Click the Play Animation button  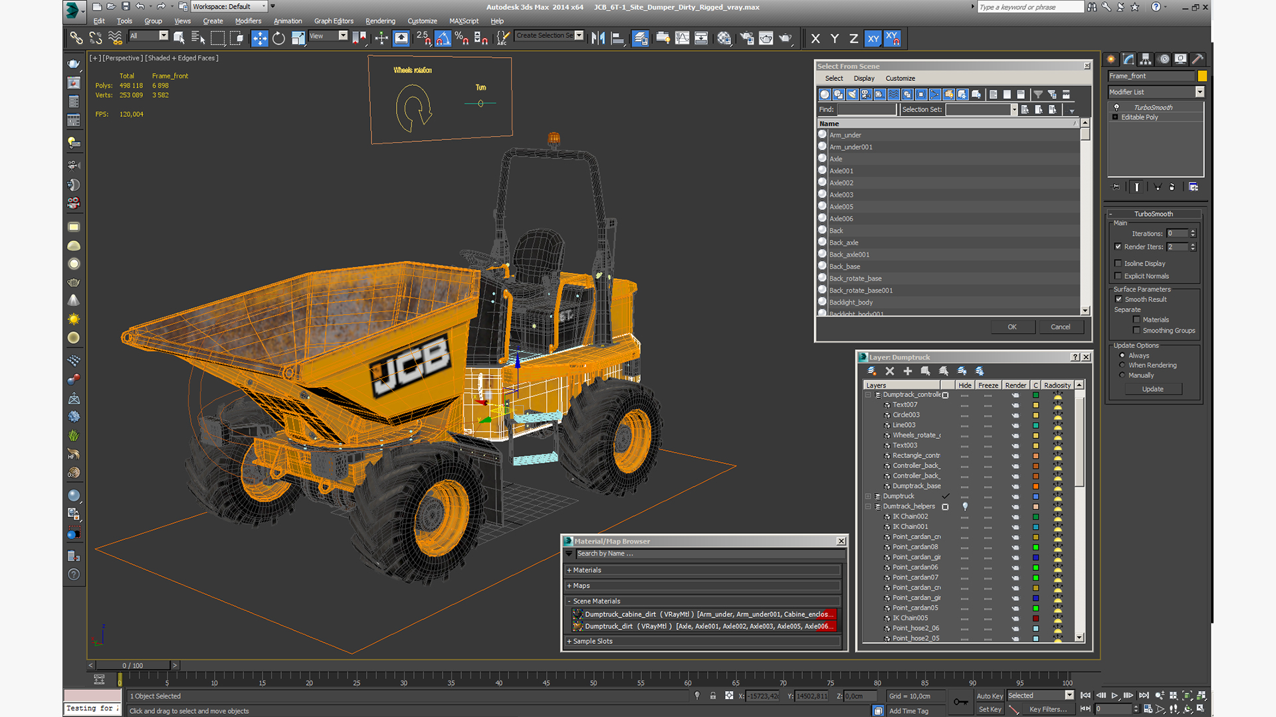(x=1115, y=695)
